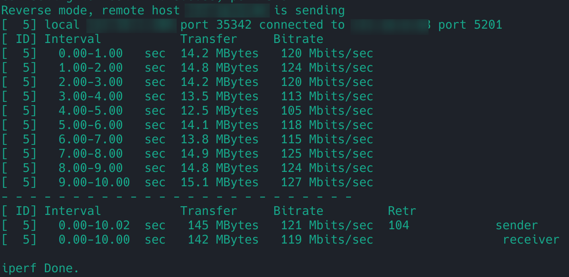Click the local port 35342 text
Viewport: 569px width, 277px height.
(216, 25)
